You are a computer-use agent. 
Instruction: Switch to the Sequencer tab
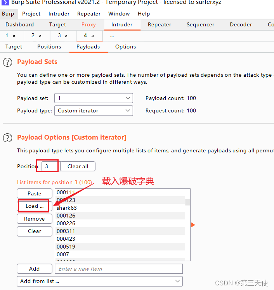pos(201,24)
